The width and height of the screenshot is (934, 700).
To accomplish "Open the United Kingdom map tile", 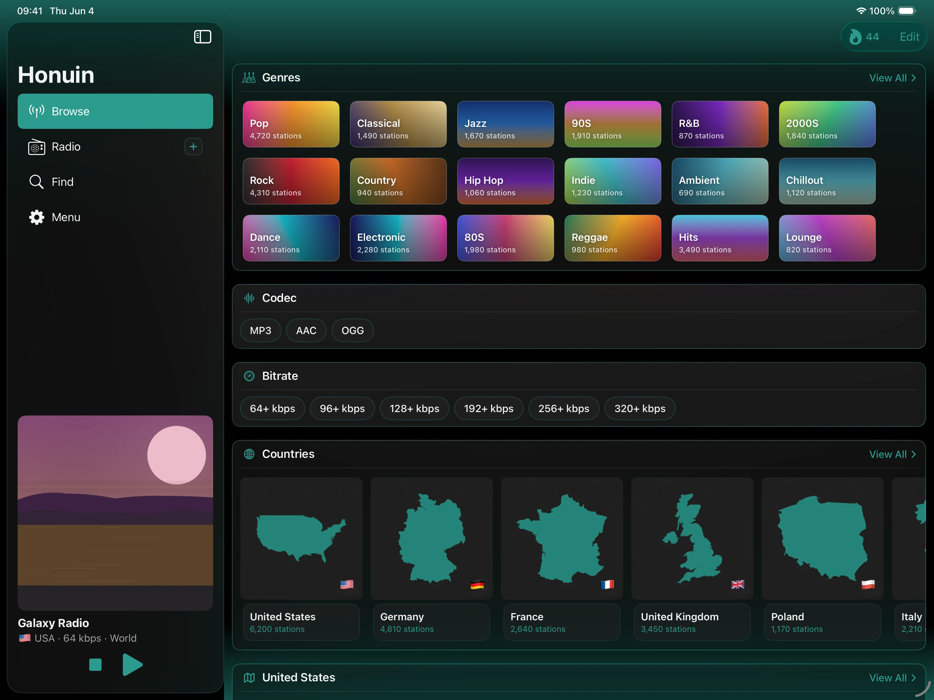I will pyautogui.click(x=692, y=539).
